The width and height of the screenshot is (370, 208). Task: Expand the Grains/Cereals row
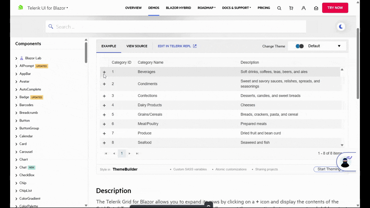coord(104,115)
